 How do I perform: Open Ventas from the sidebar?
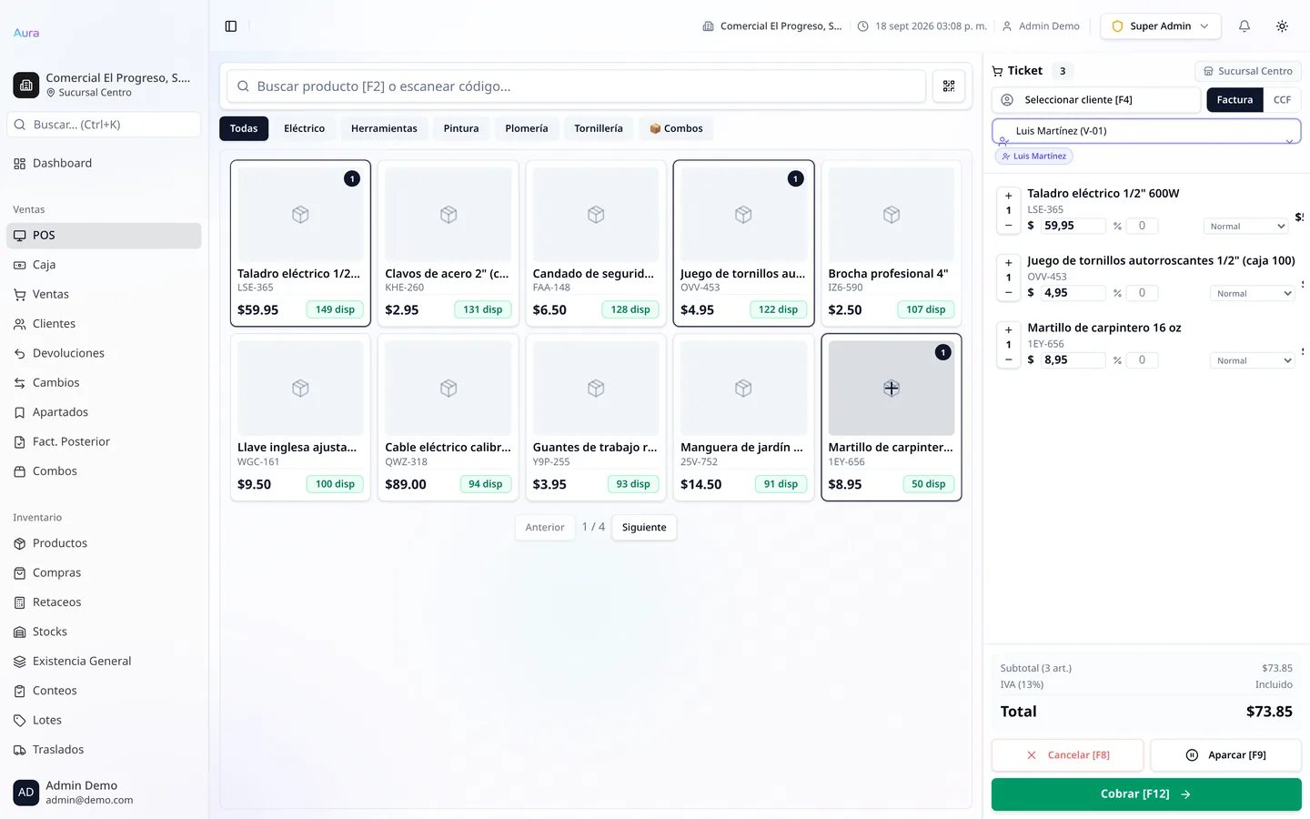tap(104, 295)
